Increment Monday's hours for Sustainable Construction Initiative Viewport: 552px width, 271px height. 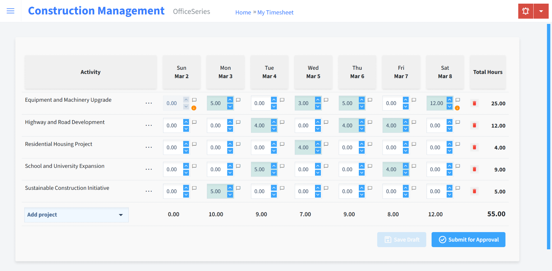pyautogui.click(x=230, y=188)
